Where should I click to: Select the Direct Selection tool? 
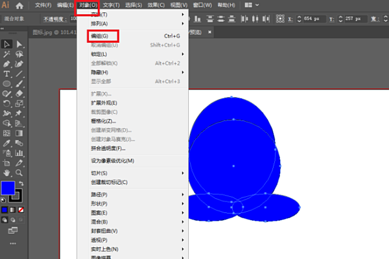19,44
